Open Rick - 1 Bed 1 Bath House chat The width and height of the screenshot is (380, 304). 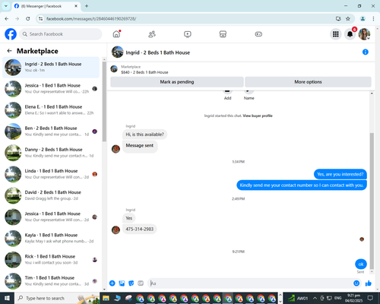(x=51, y=259)
